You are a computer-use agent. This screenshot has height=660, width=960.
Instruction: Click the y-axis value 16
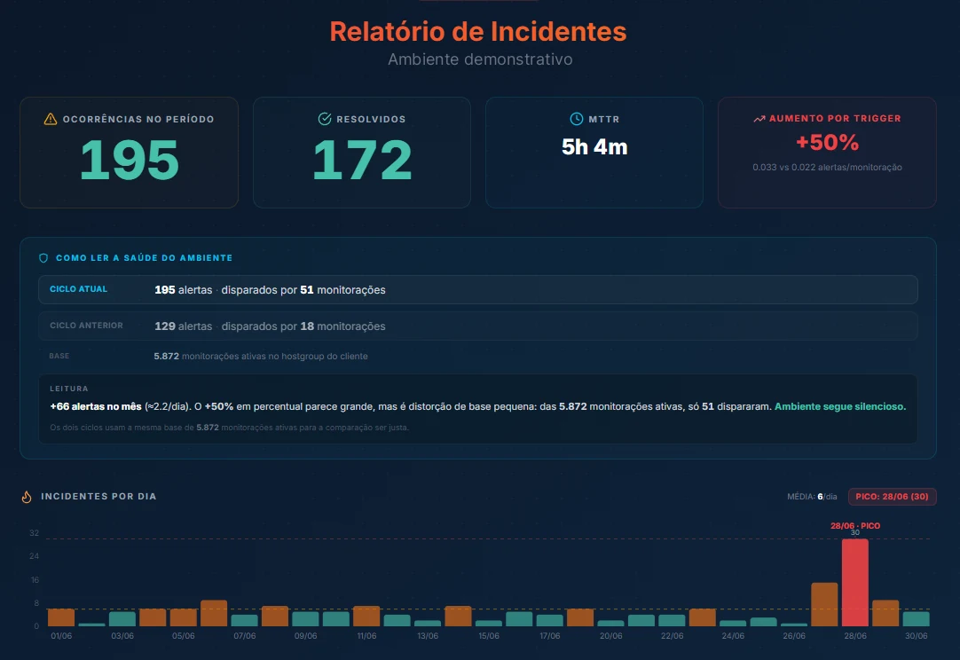pos(35,580)
